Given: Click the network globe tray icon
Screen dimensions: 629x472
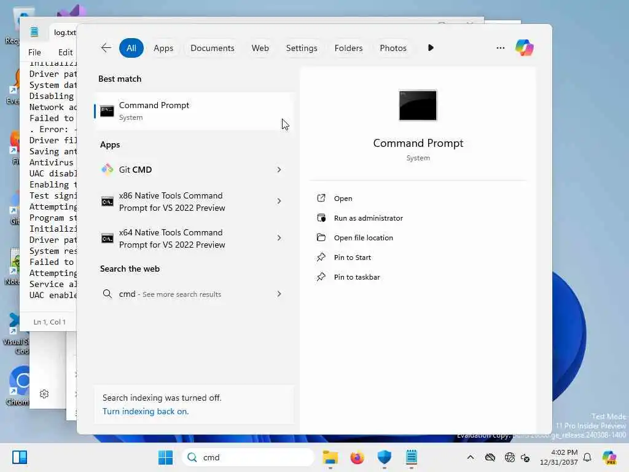Looking at the screenshot, I should pos(509,457).
